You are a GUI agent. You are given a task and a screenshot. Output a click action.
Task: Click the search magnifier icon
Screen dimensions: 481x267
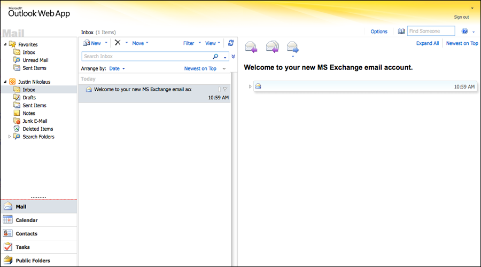point(216,57)
